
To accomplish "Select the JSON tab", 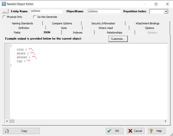I will (47, 32).
